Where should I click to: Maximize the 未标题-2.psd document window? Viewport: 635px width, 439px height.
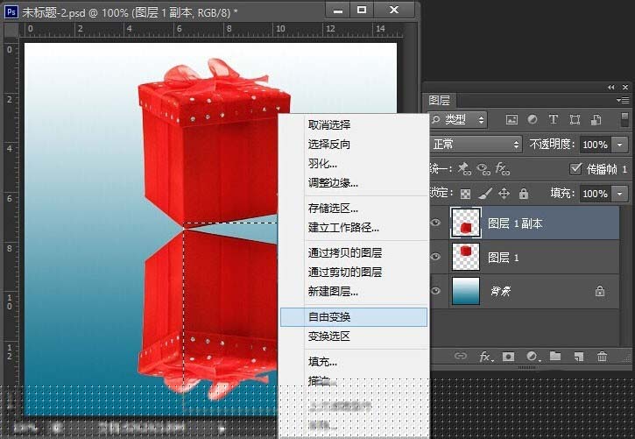click(361, 11)
